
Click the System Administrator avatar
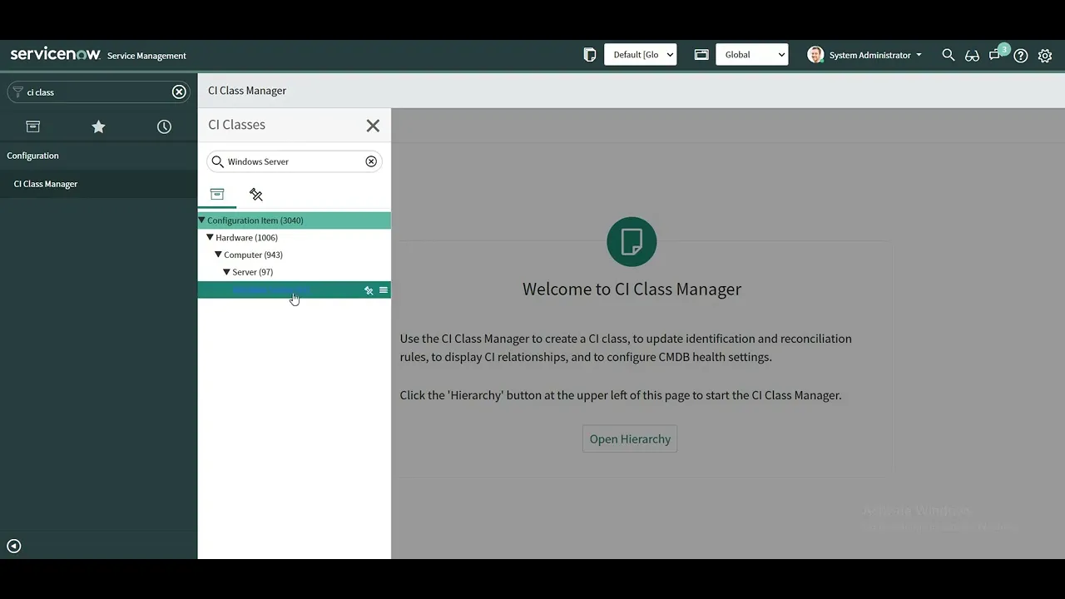tap(815, 55)
